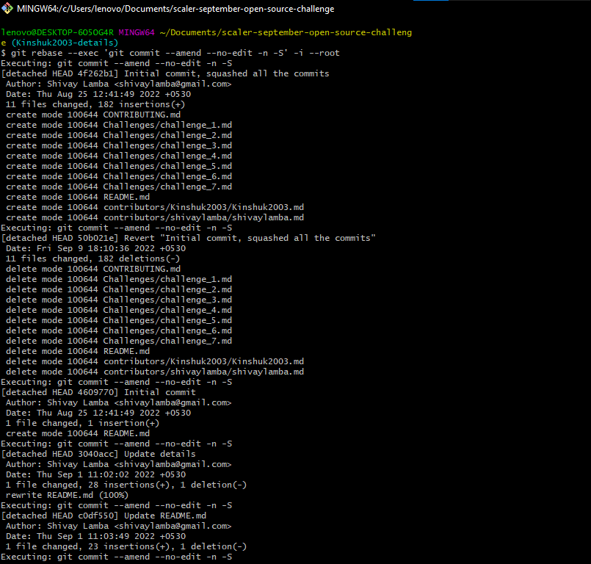Viewport: 591px width, 564px height.
Task: Click 'create mode 100644 Challenges/challenge_1.md' line
Action: tap(119, 125)
